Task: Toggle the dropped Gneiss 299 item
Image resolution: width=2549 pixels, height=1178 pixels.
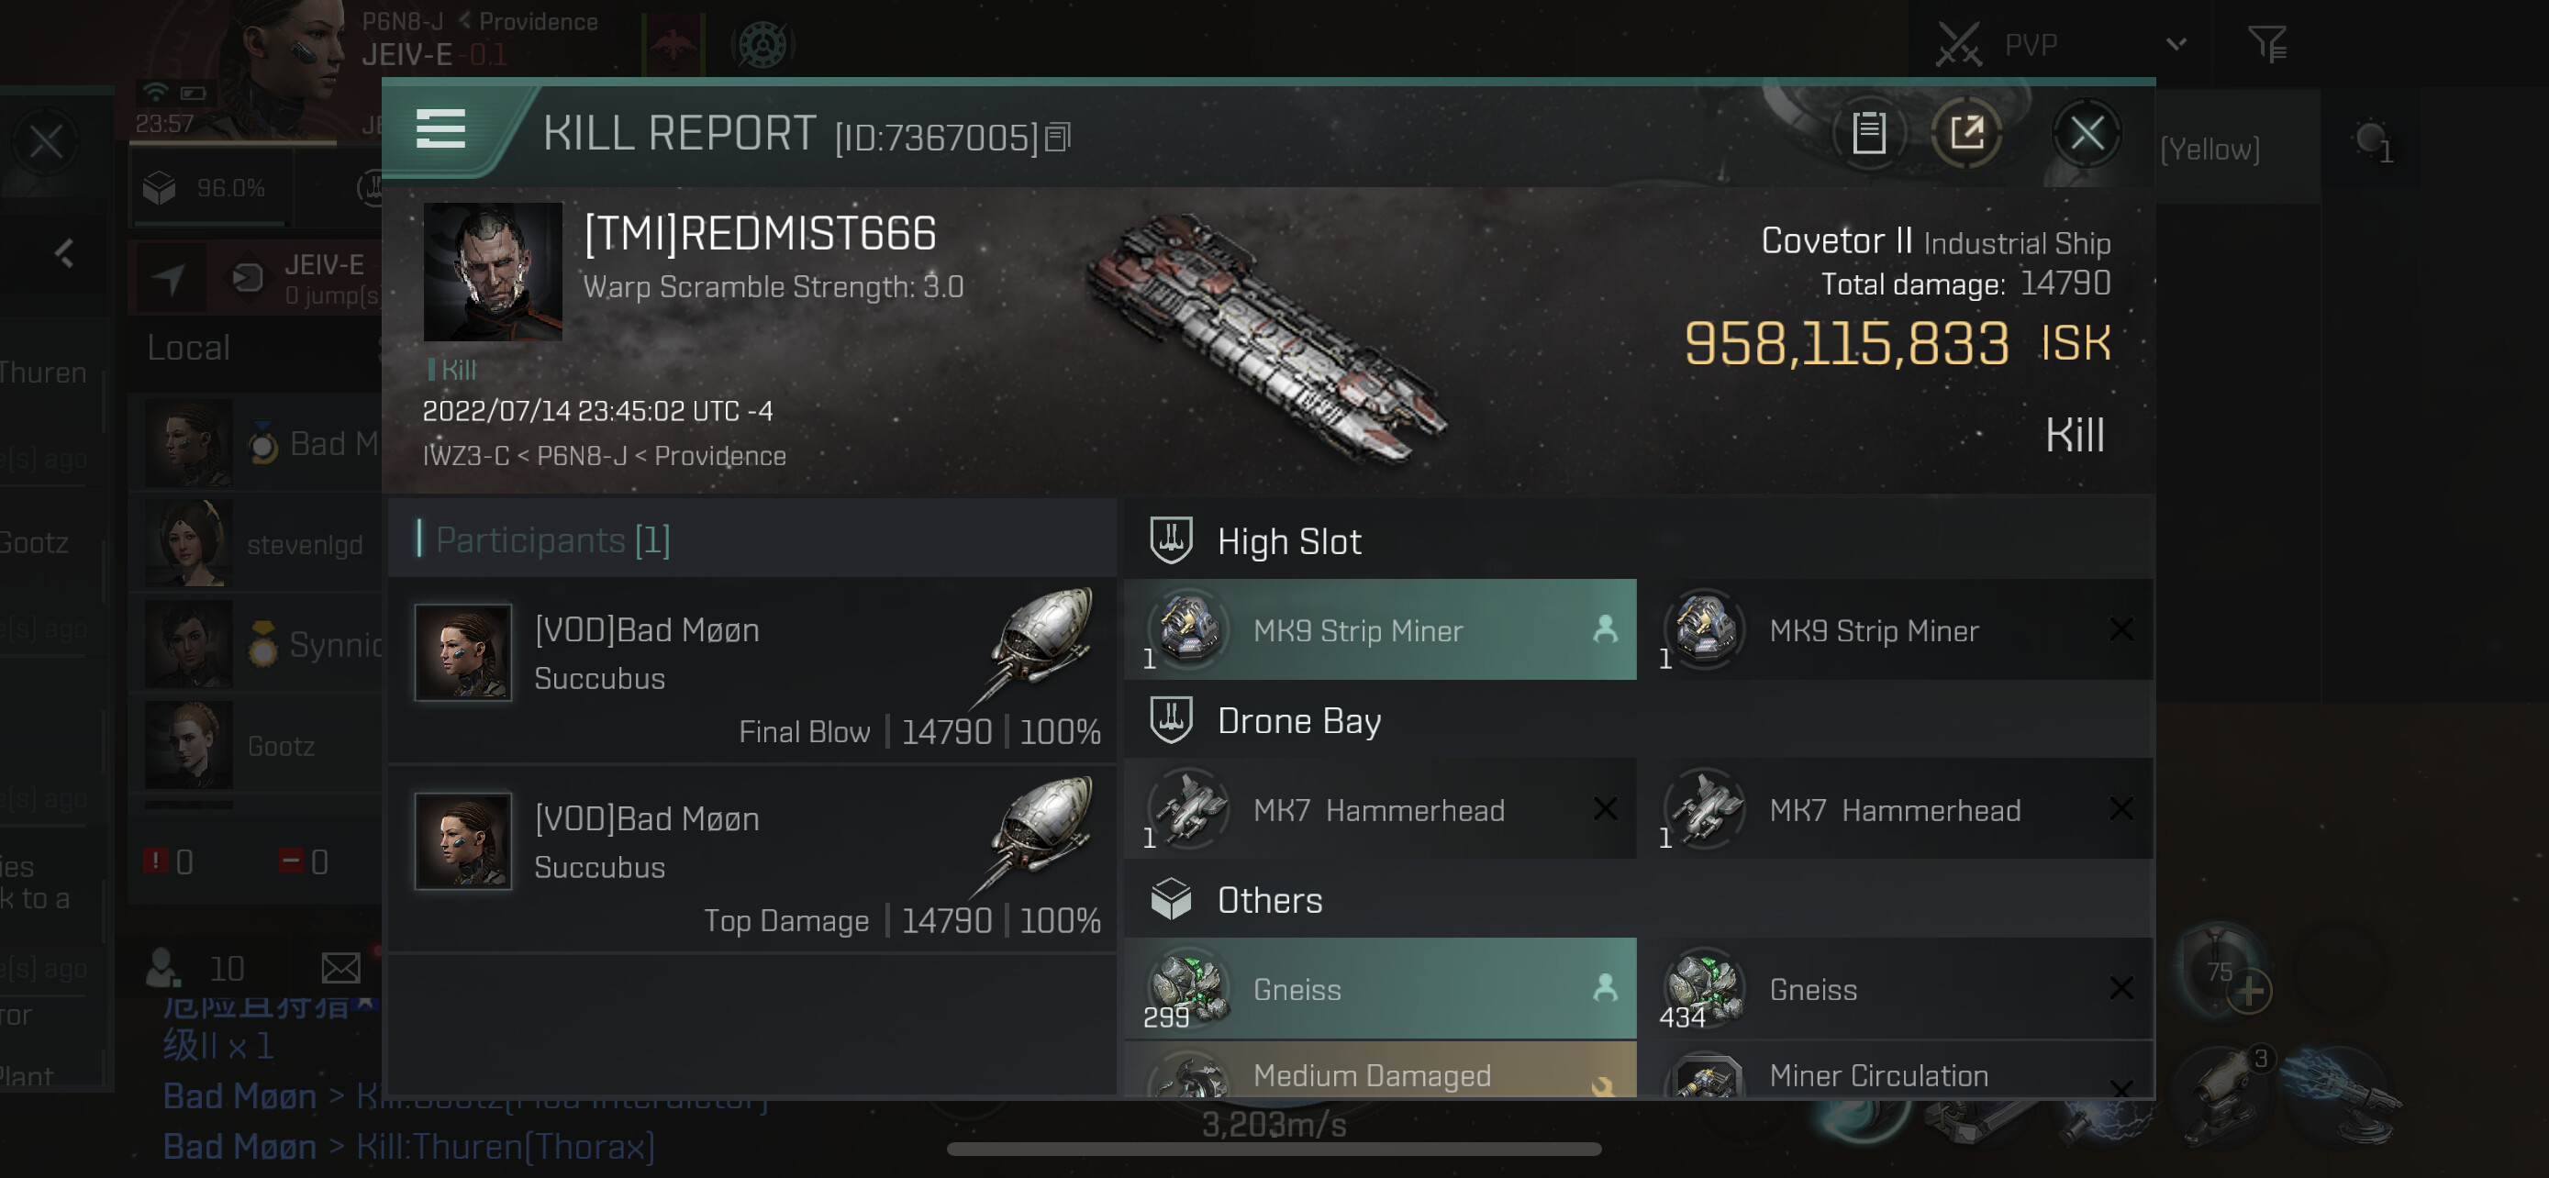Action: [x=1379, y=987]
